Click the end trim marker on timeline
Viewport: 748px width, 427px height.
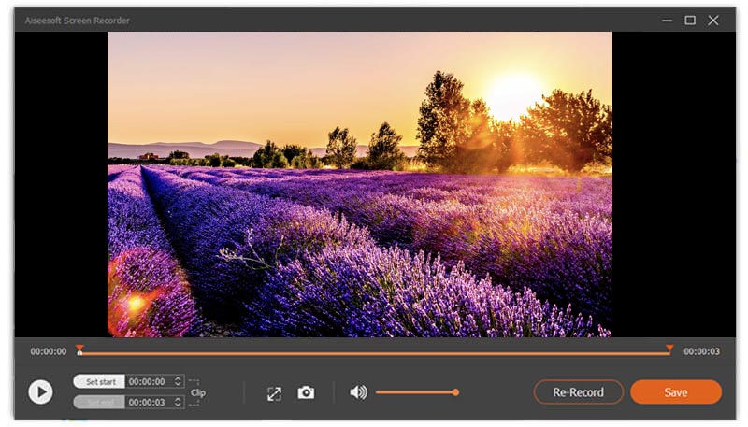[669, 349]
